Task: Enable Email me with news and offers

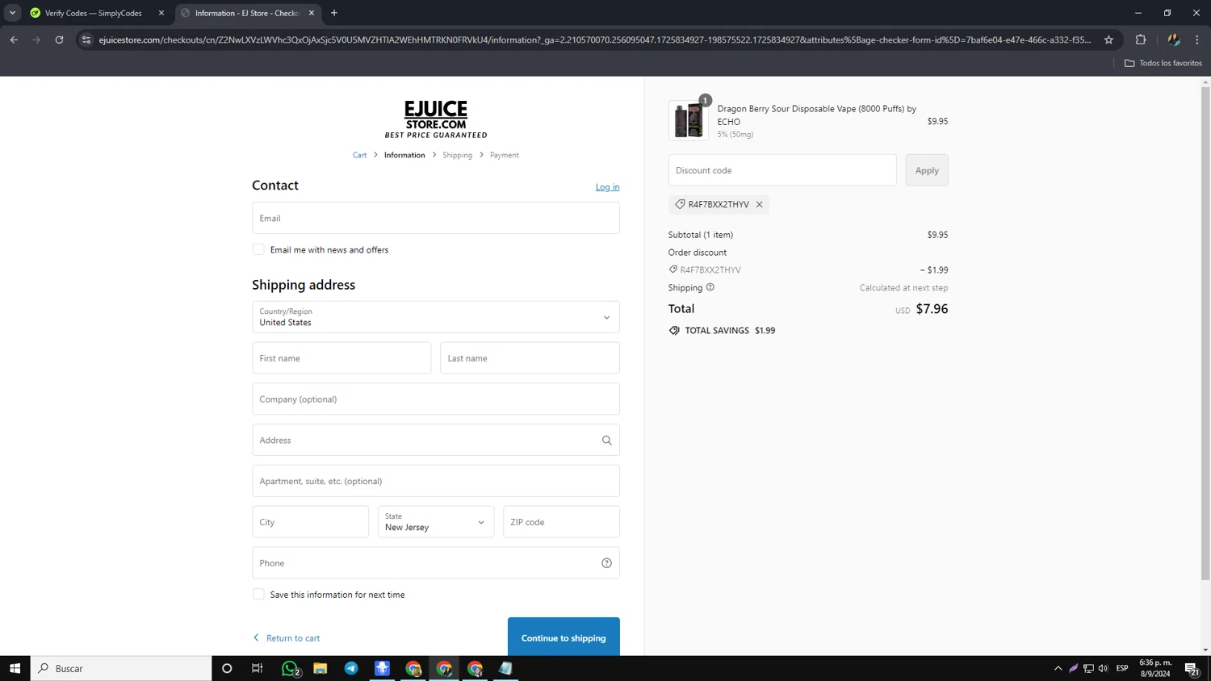Action: [x=258, y=249]
